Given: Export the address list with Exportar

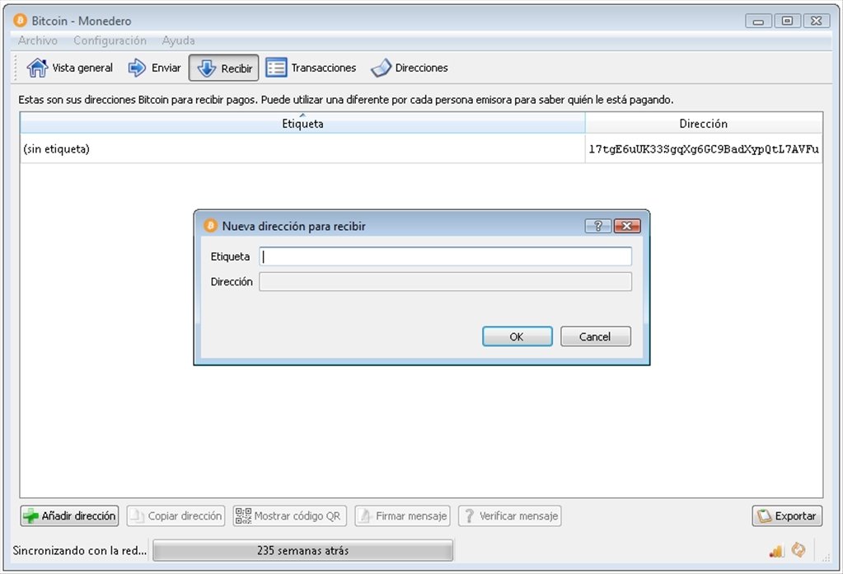Looking at the screenshot, I should (787, 516).
